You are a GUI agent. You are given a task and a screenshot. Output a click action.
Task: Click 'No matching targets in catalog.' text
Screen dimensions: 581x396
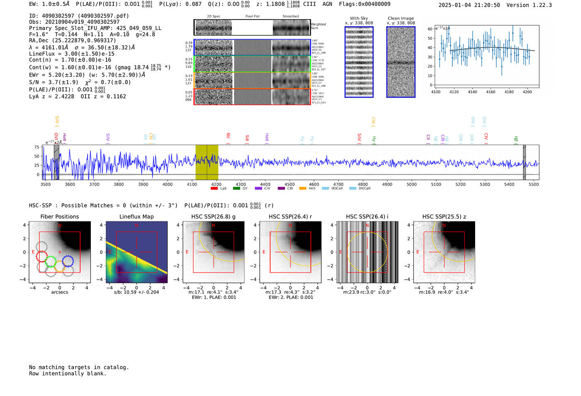pyautogui.click(x=79, y=367)
